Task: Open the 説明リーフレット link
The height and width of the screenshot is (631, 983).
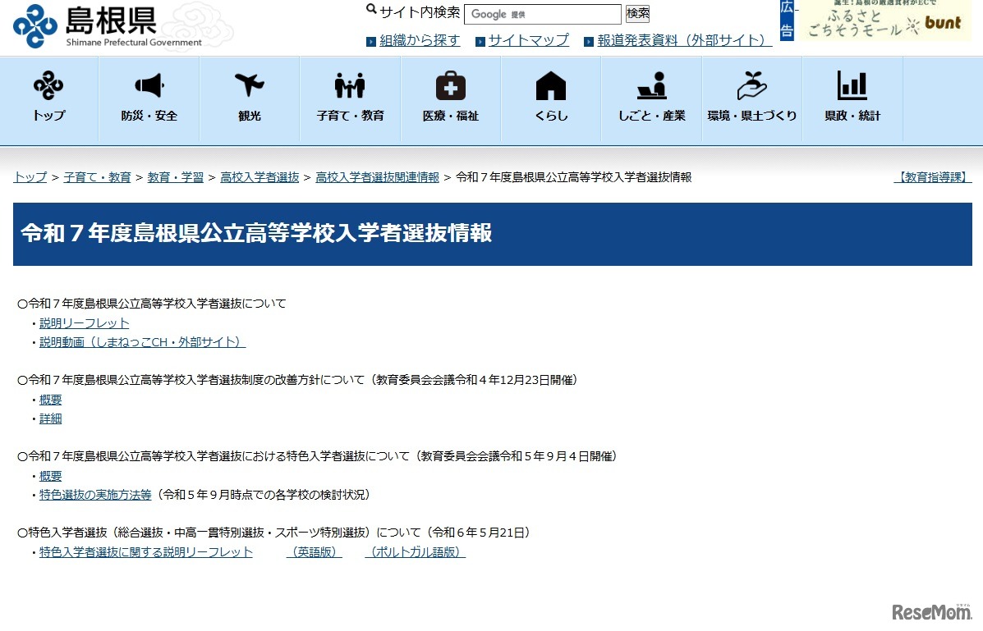Action: (85, 322)
